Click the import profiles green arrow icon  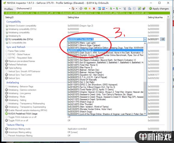(x=117, y=8)
